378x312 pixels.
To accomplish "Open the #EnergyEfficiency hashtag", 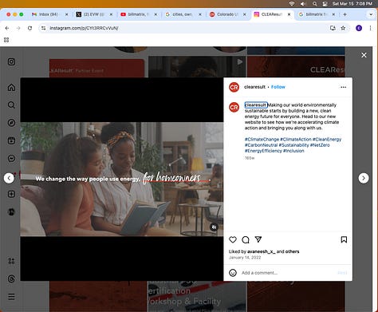I will pos(263,151).
